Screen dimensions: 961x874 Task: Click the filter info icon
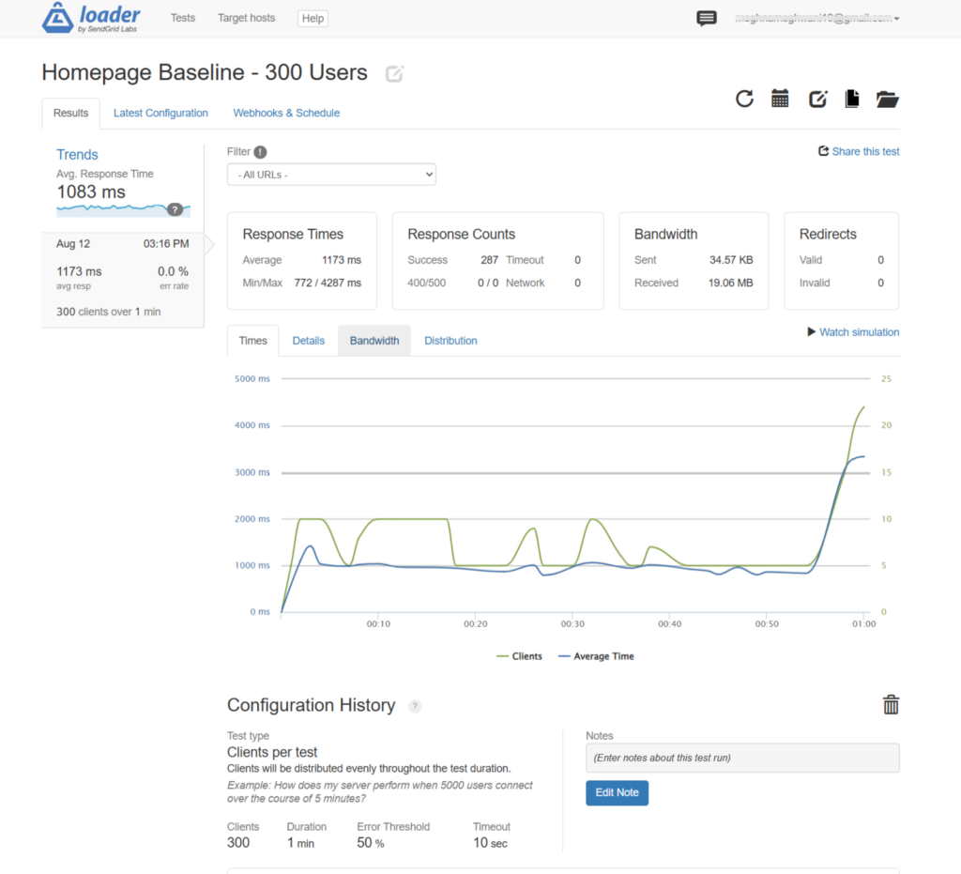[x=261, y=152]
